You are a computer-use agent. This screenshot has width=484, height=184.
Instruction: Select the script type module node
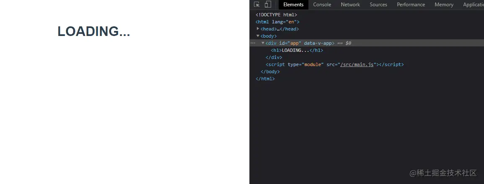pyautogui.click(x=334, y=64)
